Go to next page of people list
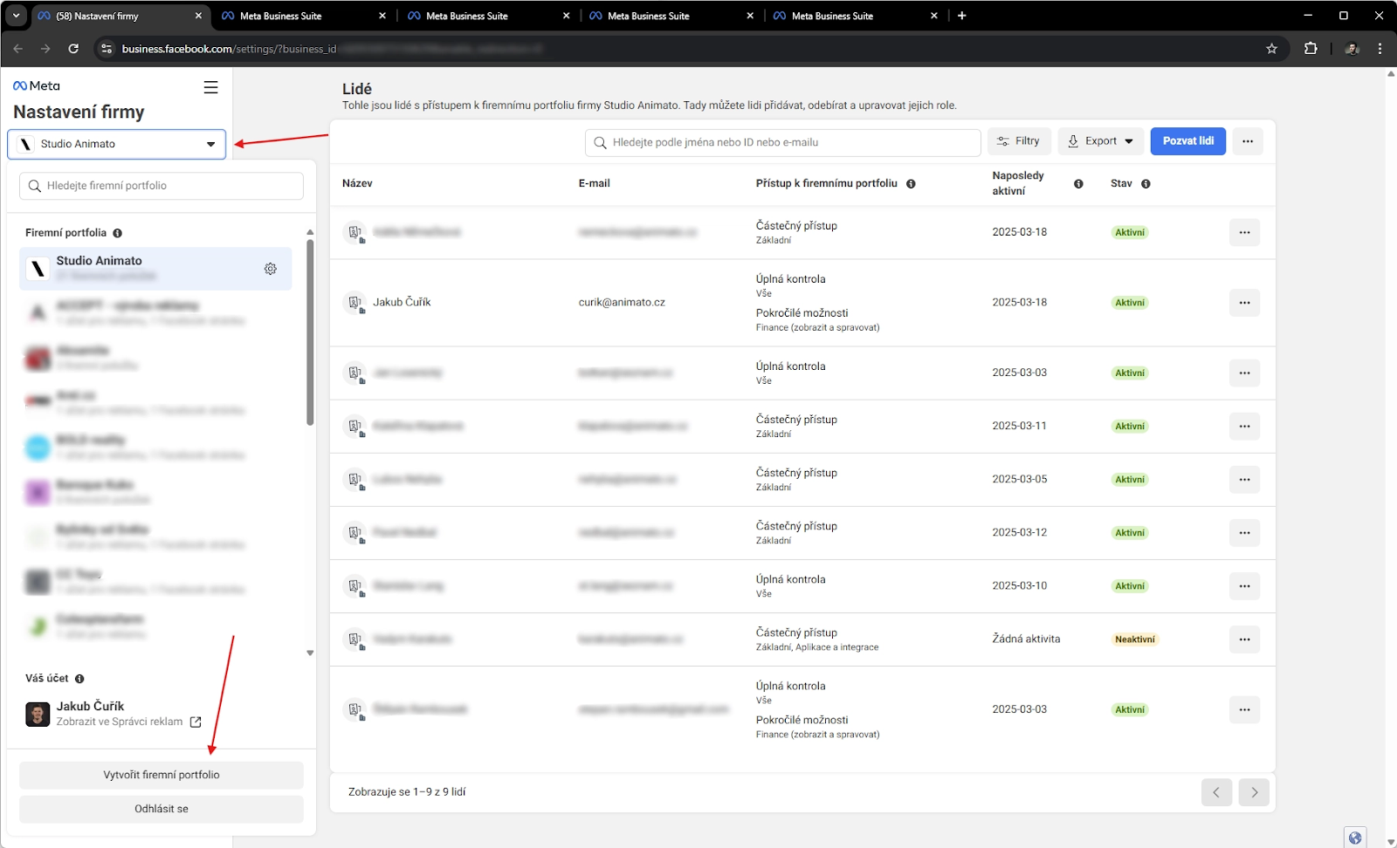The width and height of the screenshot is (1397, 848). click(x=1254, y=792)
